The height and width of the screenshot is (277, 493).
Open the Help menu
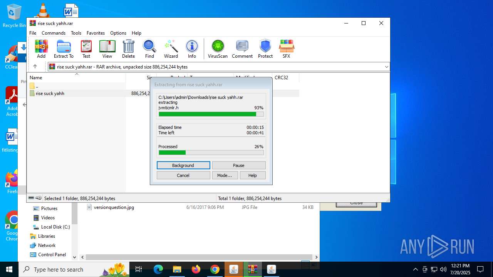[x=136, y=33]
